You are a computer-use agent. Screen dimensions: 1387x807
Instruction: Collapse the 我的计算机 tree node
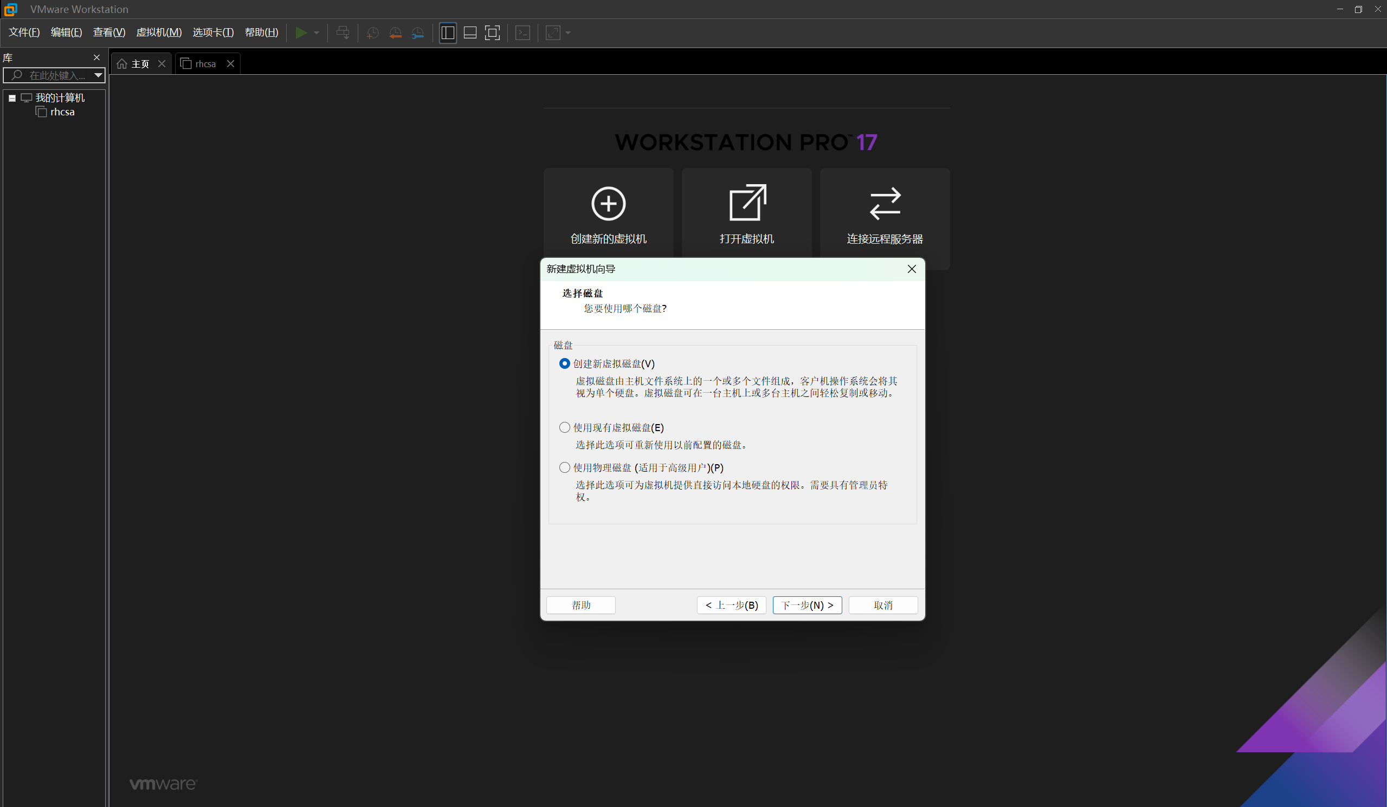click(x=12, y=98)
